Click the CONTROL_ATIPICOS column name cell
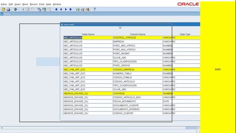Screen dimensions: 236x133 coord(138,38)
